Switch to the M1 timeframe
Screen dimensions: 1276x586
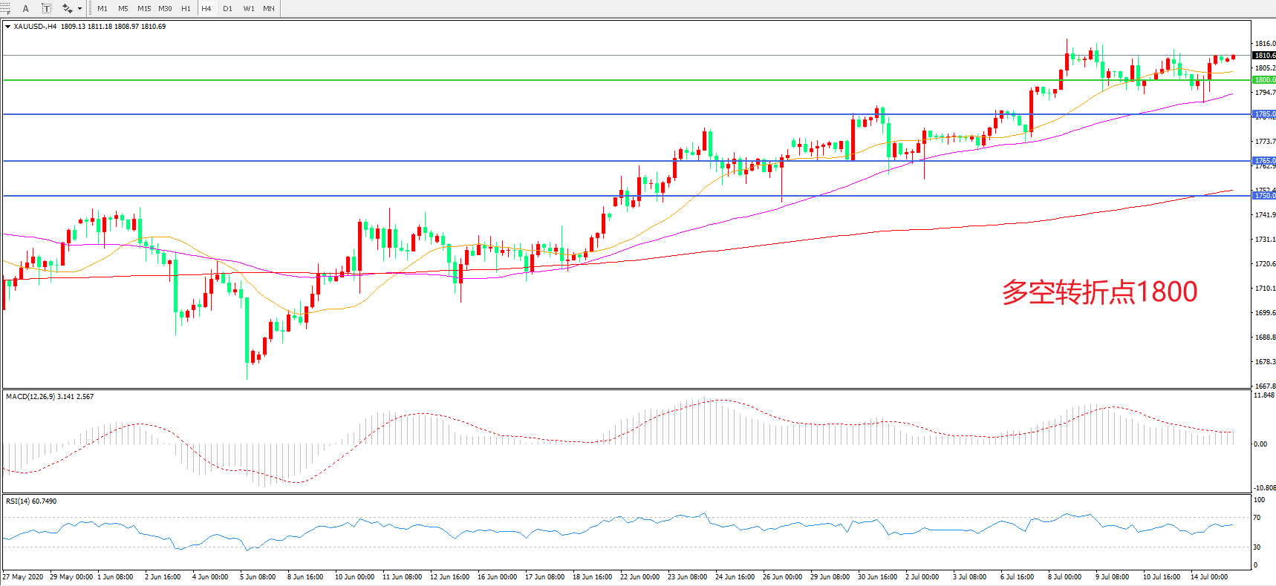tap(102, 9)
